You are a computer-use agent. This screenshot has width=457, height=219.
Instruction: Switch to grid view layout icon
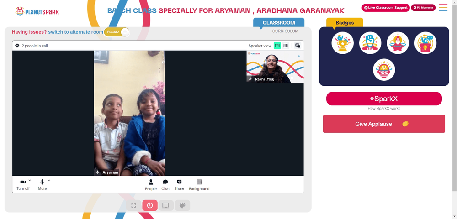[286, 46]
